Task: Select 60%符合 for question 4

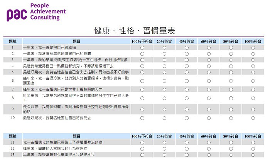Action: 209,66
